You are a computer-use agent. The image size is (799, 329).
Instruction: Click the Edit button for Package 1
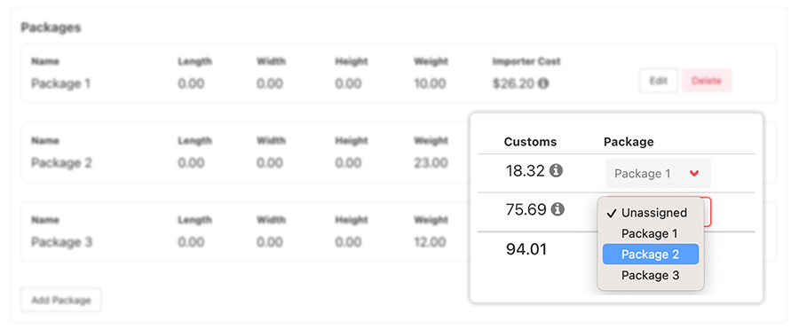pyautogui.click(x=659, y=81)
